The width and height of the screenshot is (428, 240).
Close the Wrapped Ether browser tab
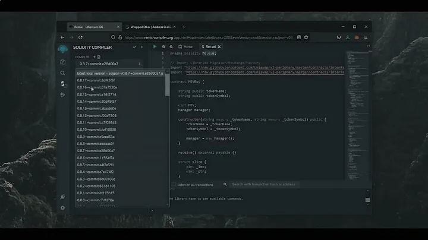[174, 27]
